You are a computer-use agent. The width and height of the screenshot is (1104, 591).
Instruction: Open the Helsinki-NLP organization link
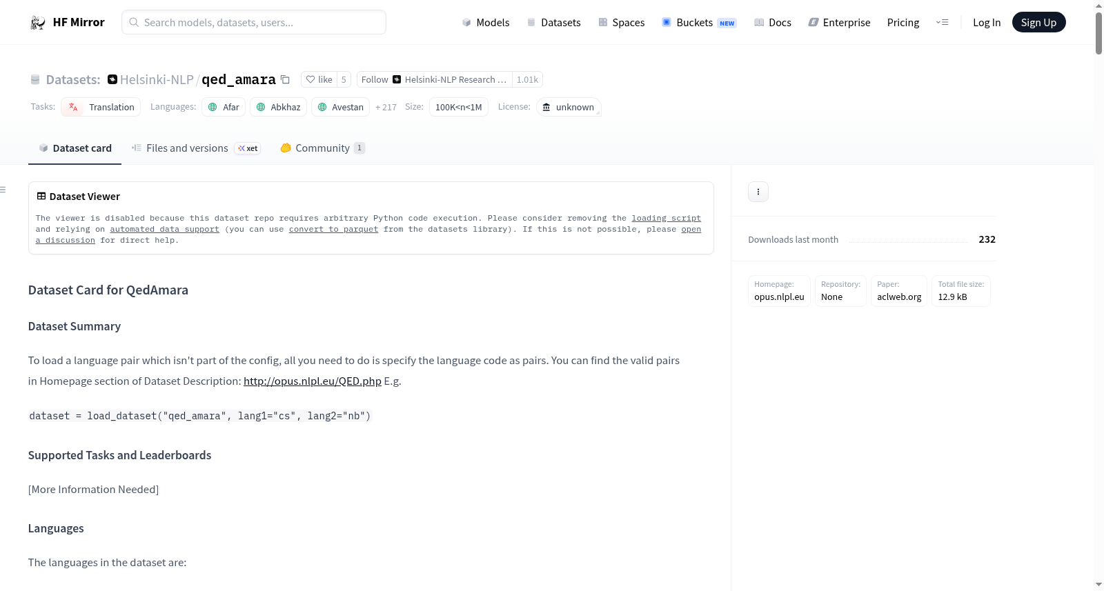[157, 79]
